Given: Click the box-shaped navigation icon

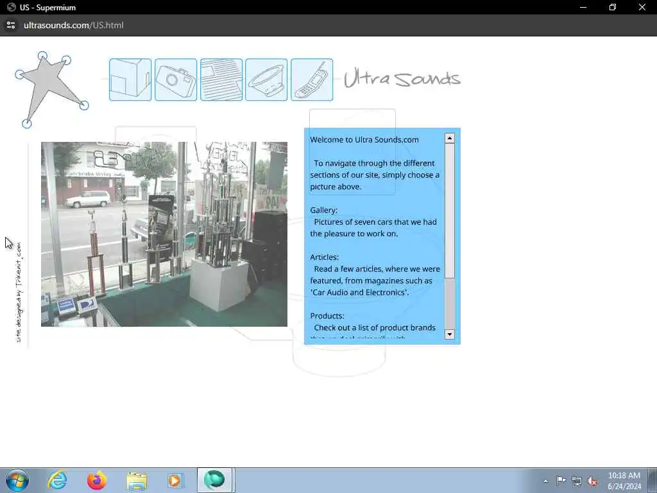Looking at the screenshot, I should tap(130, 80).
